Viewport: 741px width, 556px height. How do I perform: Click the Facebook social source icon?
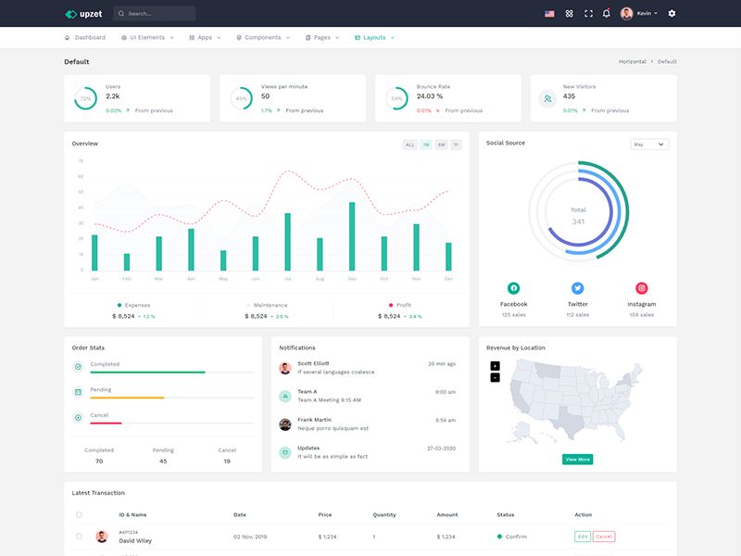(x=513, y=288)
